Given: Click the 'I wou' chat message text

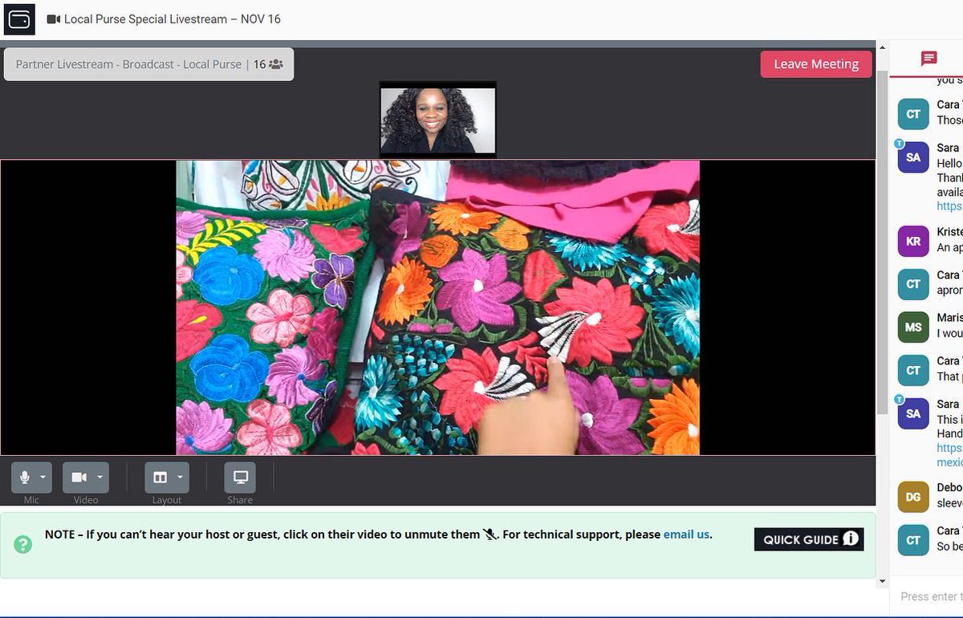Looking at the screenshot, I should (949, 333).
